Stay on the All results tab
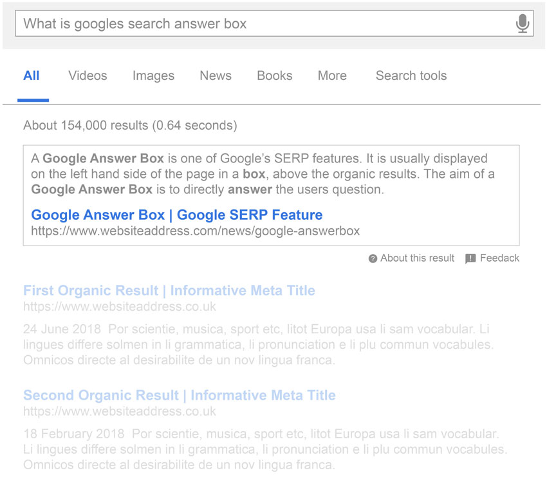547x477 pixels. (x=32, y=75)
